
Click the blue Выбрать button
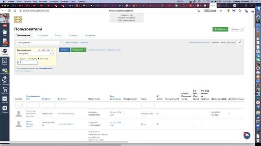pyautogui.click(x=64, y=50)
